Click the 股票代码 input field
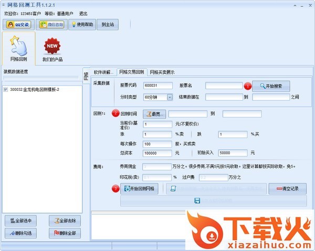Image resolution: width=315 pixels, height=251 pixels. point(157,86)
